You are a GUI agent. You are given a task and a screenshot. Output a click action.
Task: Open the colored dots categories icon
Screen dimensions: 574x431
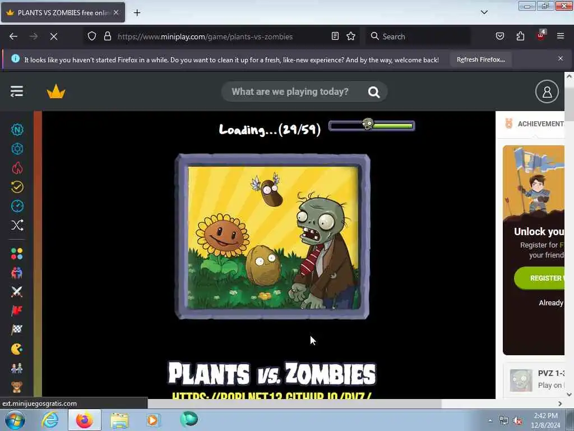click(x=17, y=254)
